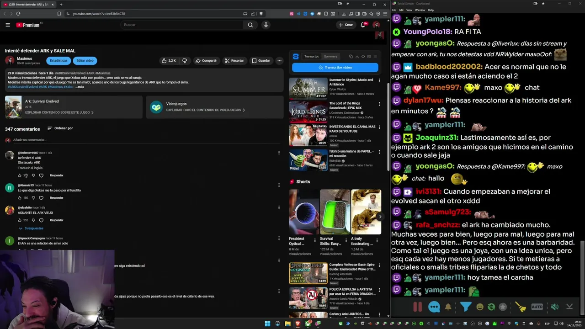Viewport: 585px width, 329px height.
Task: Jump to bottom arrow in Social Stream
Action: [x=569, y=307]
